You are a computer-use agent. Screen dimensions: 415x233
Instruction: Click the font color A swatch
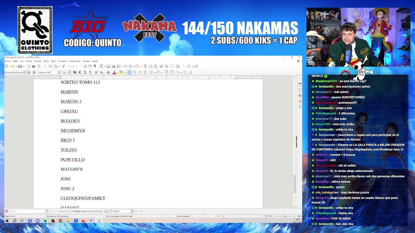click(x=114, y=72)
